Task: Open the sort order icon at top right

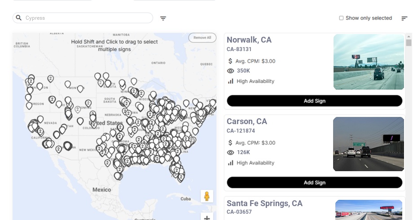Action: [404, 18]
